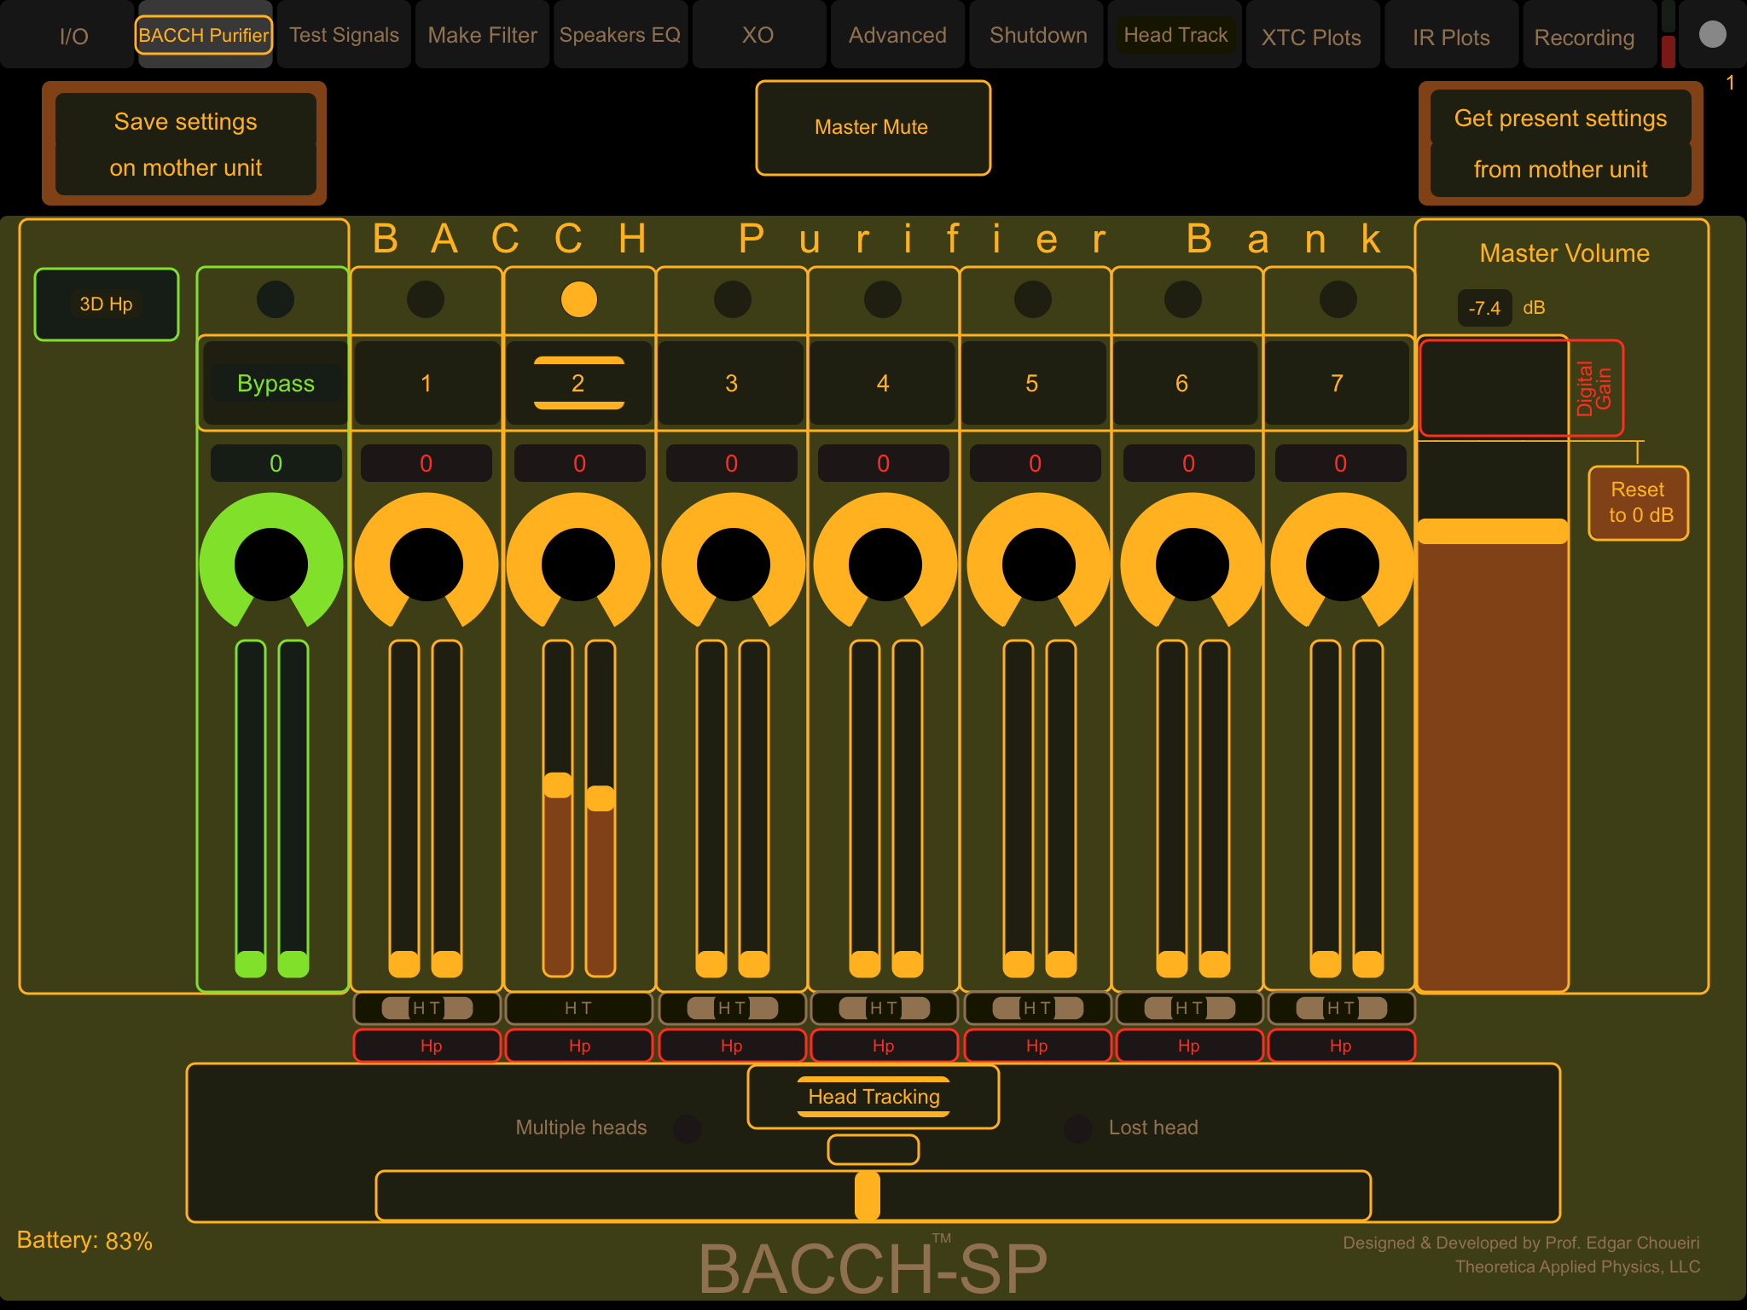Select the Bypass filter slot

(x=275, y=384)
